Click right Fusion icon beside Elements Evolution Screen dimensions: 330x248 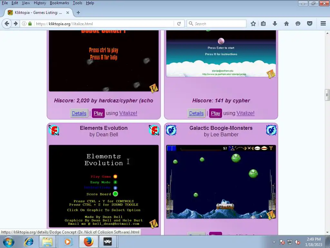click(154, 130)
